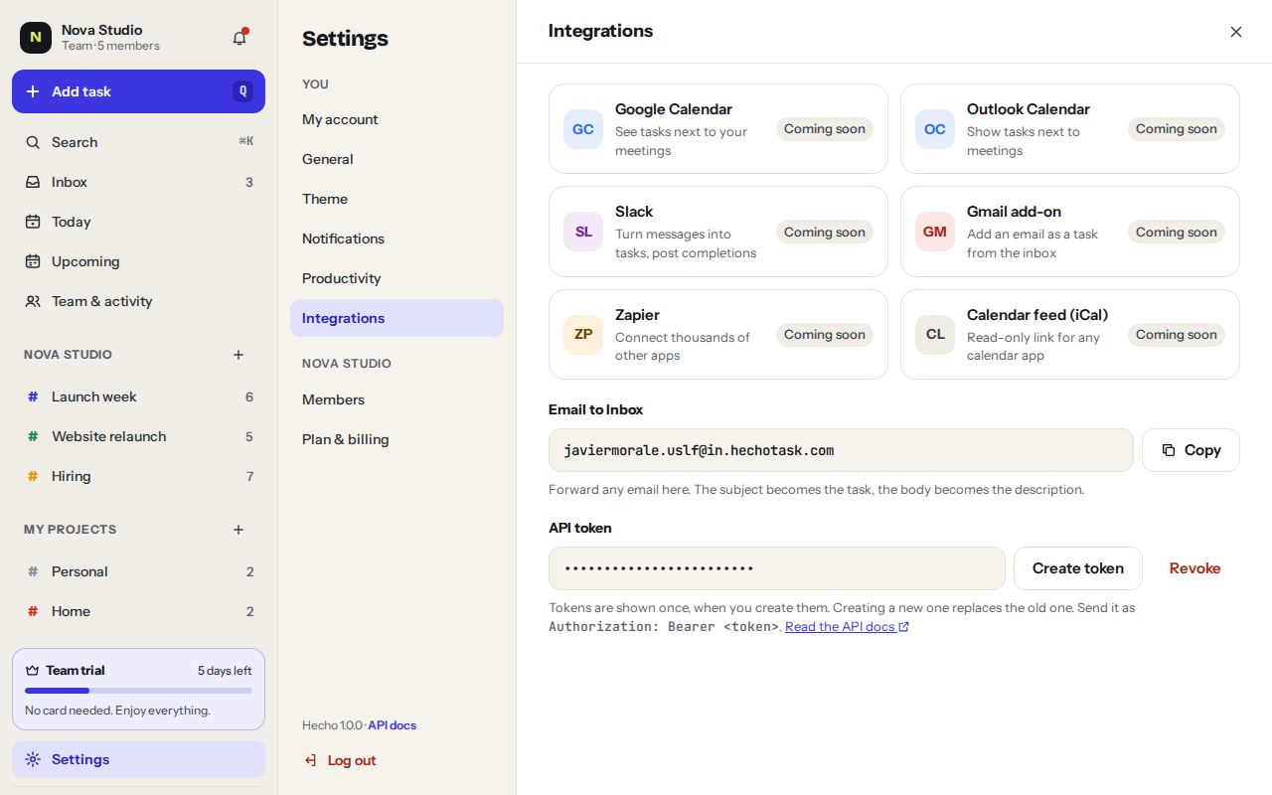The image size is (1272, 795).
Task: Click the Team trial crown icon
Action: point(32,670)
